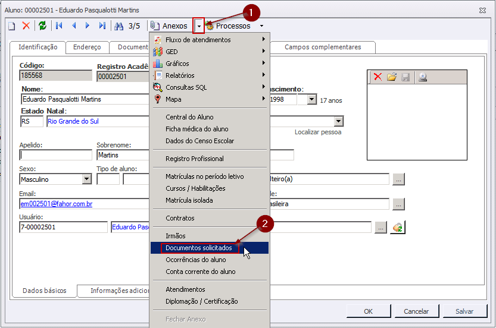Click into the Apelido text field
496x328 pixels.
pos(55,155)
